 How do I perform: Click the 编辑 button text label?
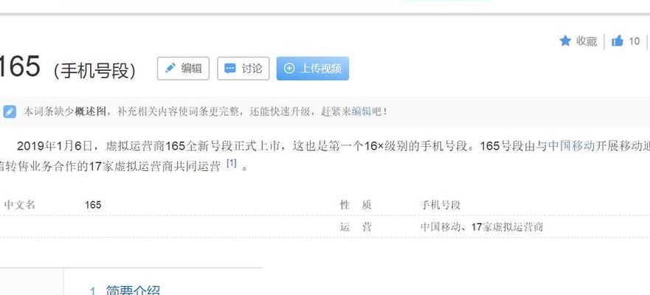pos(191,68)
